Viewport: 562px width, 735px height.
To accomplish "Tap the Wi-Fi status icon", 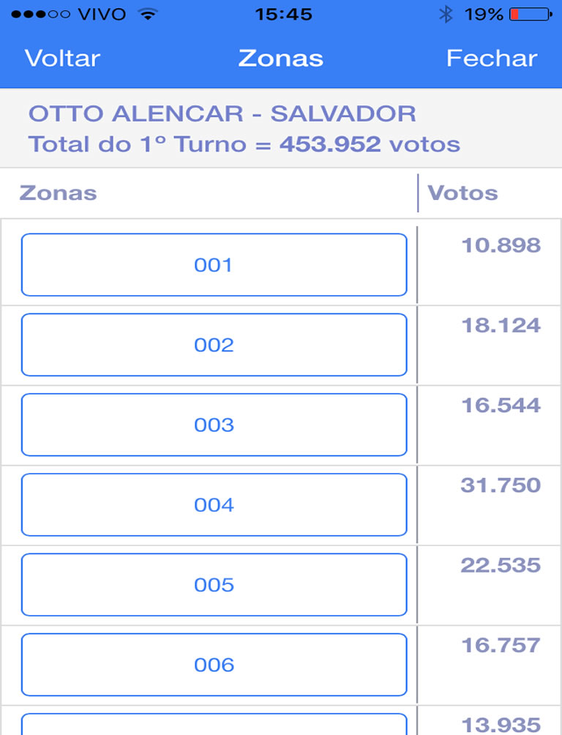I will [x=149, y=14].
